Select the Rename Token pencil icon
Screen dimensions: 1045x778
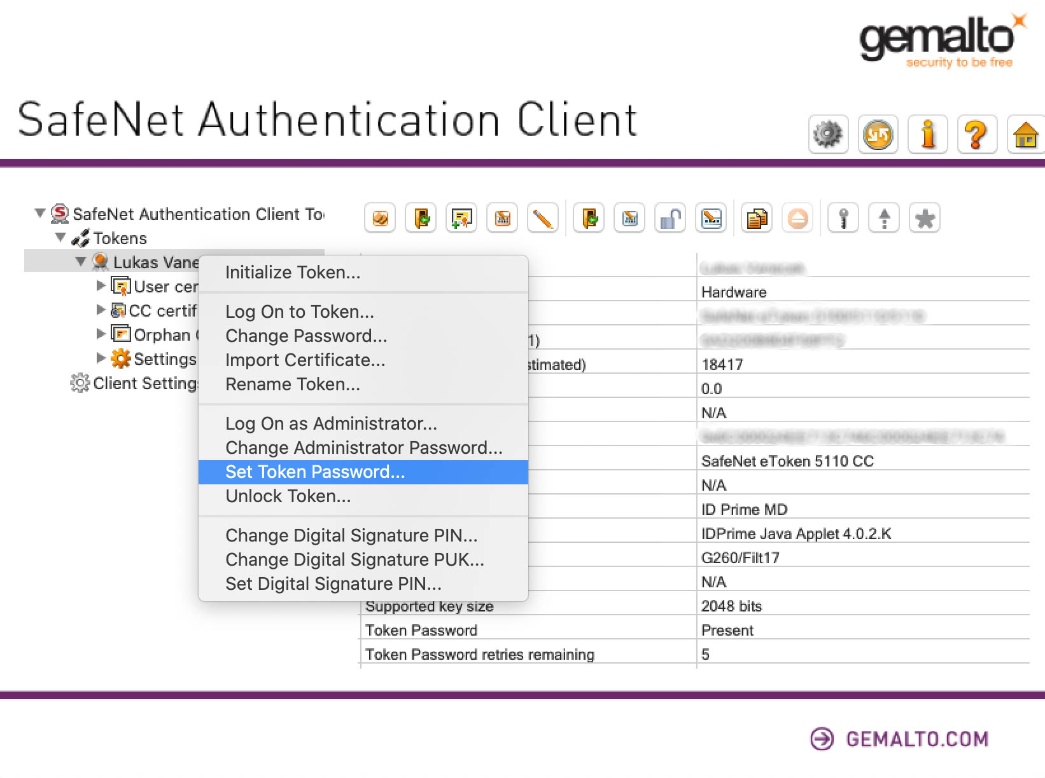(x=543, y=217)
